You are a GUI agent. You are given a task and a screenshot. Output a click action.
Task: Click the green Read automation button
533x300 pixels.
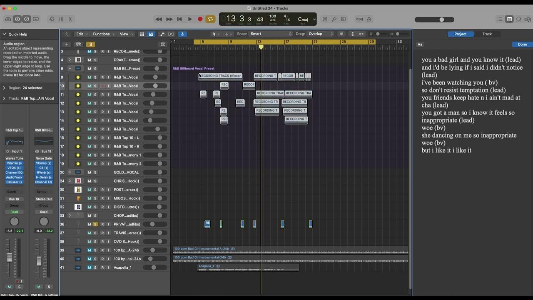pyautogui.click(x=14, y=212)
